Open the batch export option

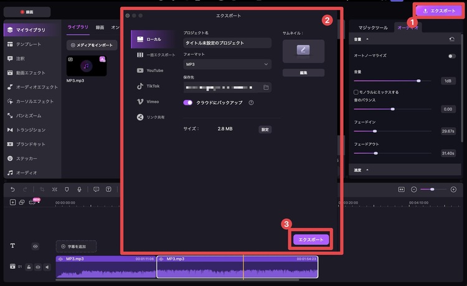pyautogui.click(x=156, y=55)
